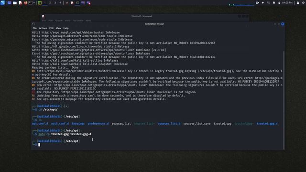Image resolution: width=306 pixels, height=172 pixels.
Task: Click the battery status tray icon
Action: click(279, 3)
